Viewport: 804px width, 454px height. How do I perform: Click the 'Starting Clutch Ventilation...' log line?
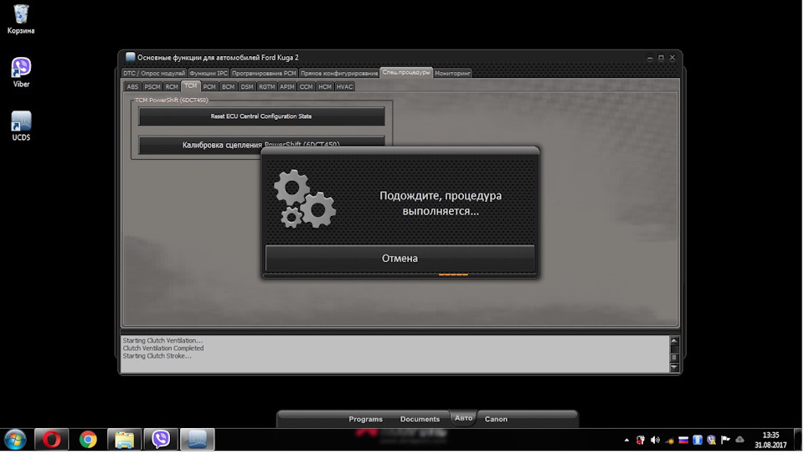[162, 341]
